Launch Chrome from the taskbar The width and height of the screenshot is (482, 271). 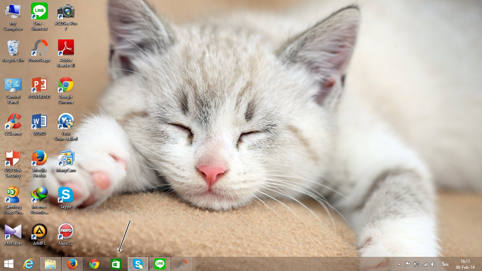(x=94, y=264)
